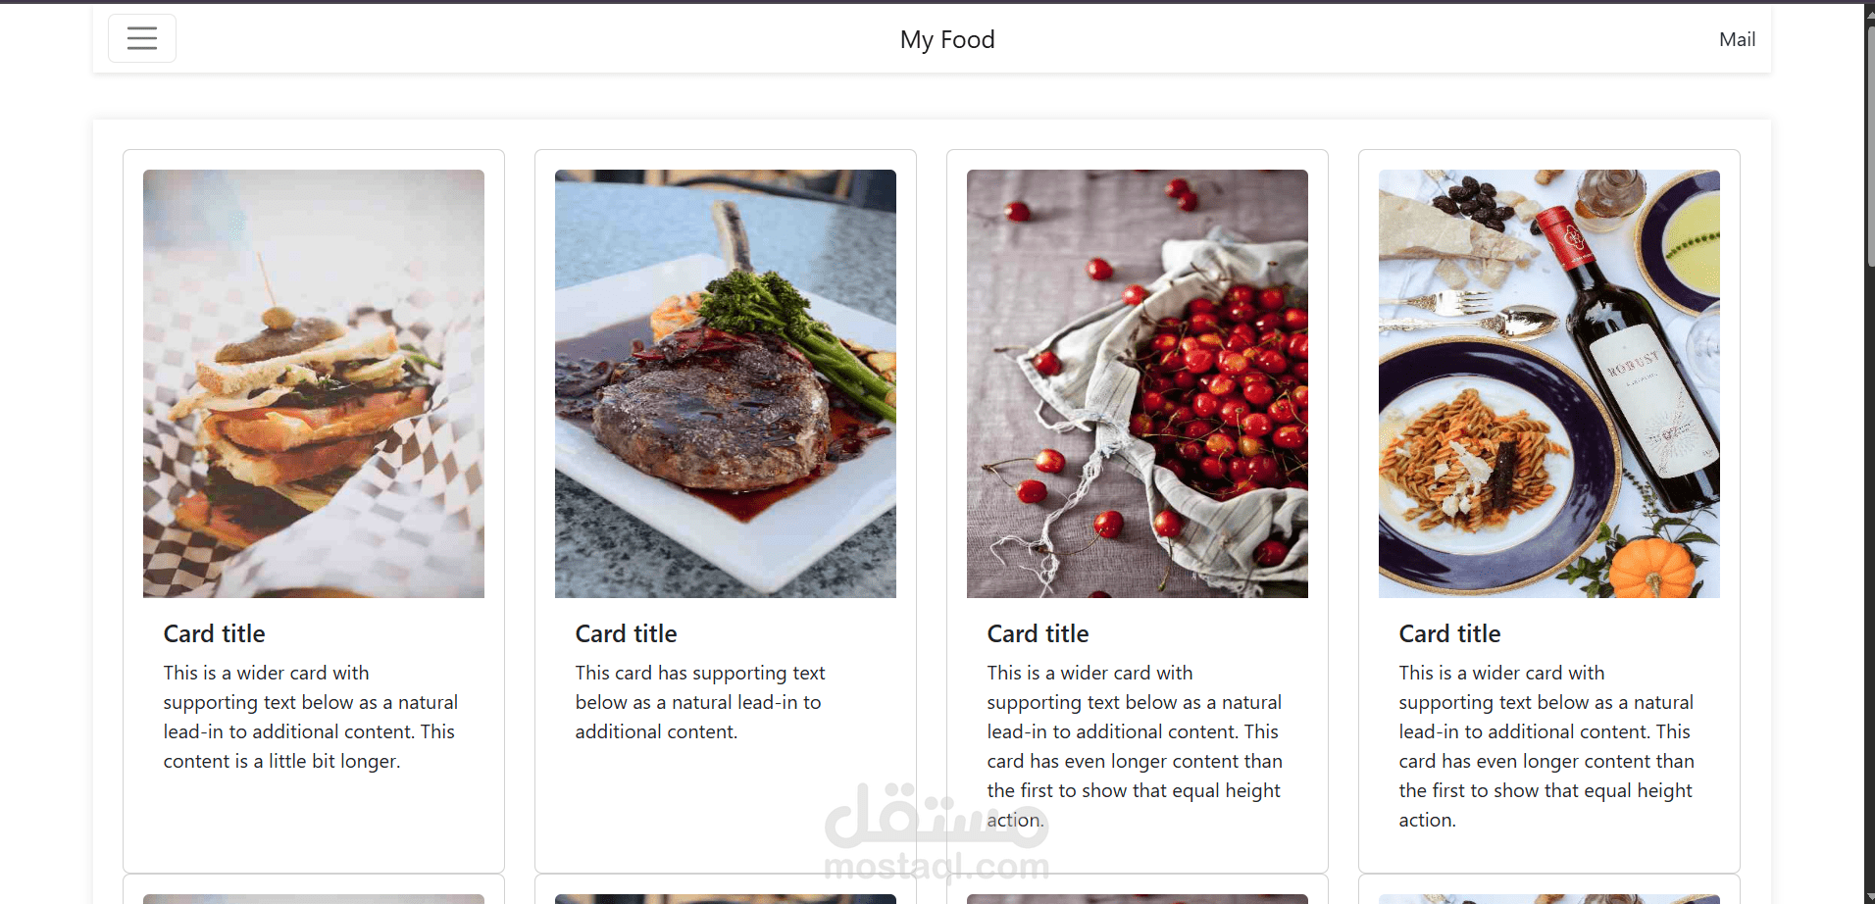
Task: Click the partially visible second-row wine image
Action: (x=1549, y=899)
